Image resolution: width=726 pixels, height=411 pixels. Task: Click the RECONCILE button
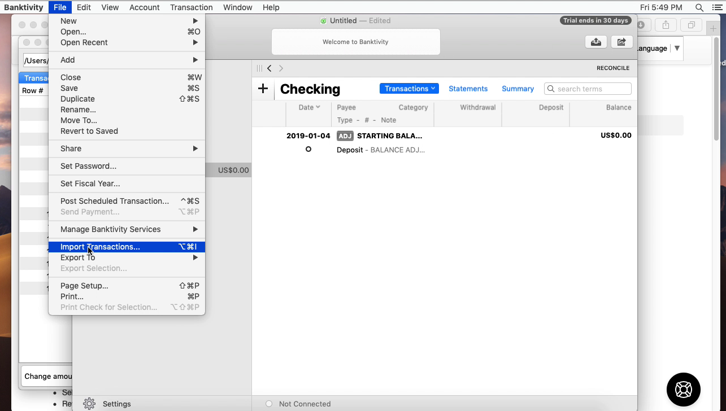coord(613,68)
